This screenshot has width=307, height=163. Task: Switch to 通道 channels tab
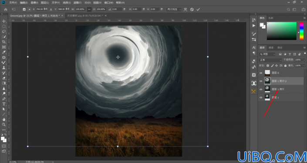(x=271, y=48)
